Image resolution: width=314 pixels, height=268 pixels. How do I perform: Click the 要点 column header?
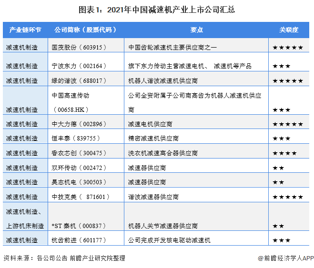click(x=196, y=30)
